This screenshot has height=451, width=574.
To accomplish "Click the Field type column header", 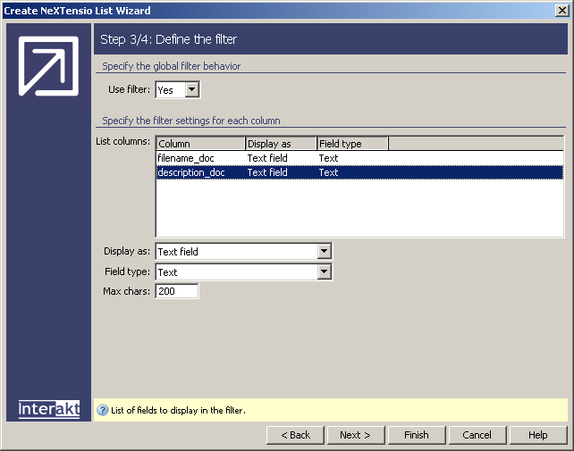I will [x=352, y=143].
